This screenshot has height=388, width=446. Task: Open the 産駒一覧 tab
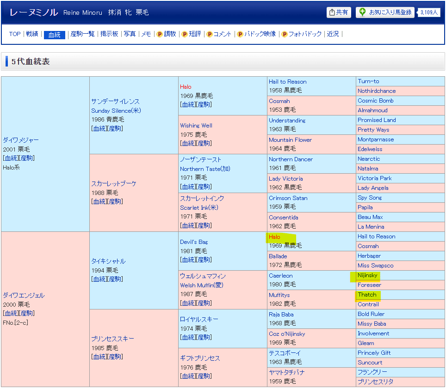[82, 34]
